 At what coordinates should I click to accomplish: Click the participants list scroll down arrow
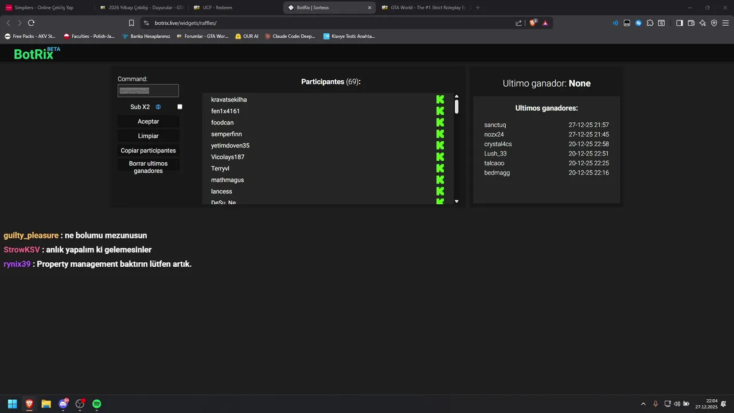click(456, 201)
